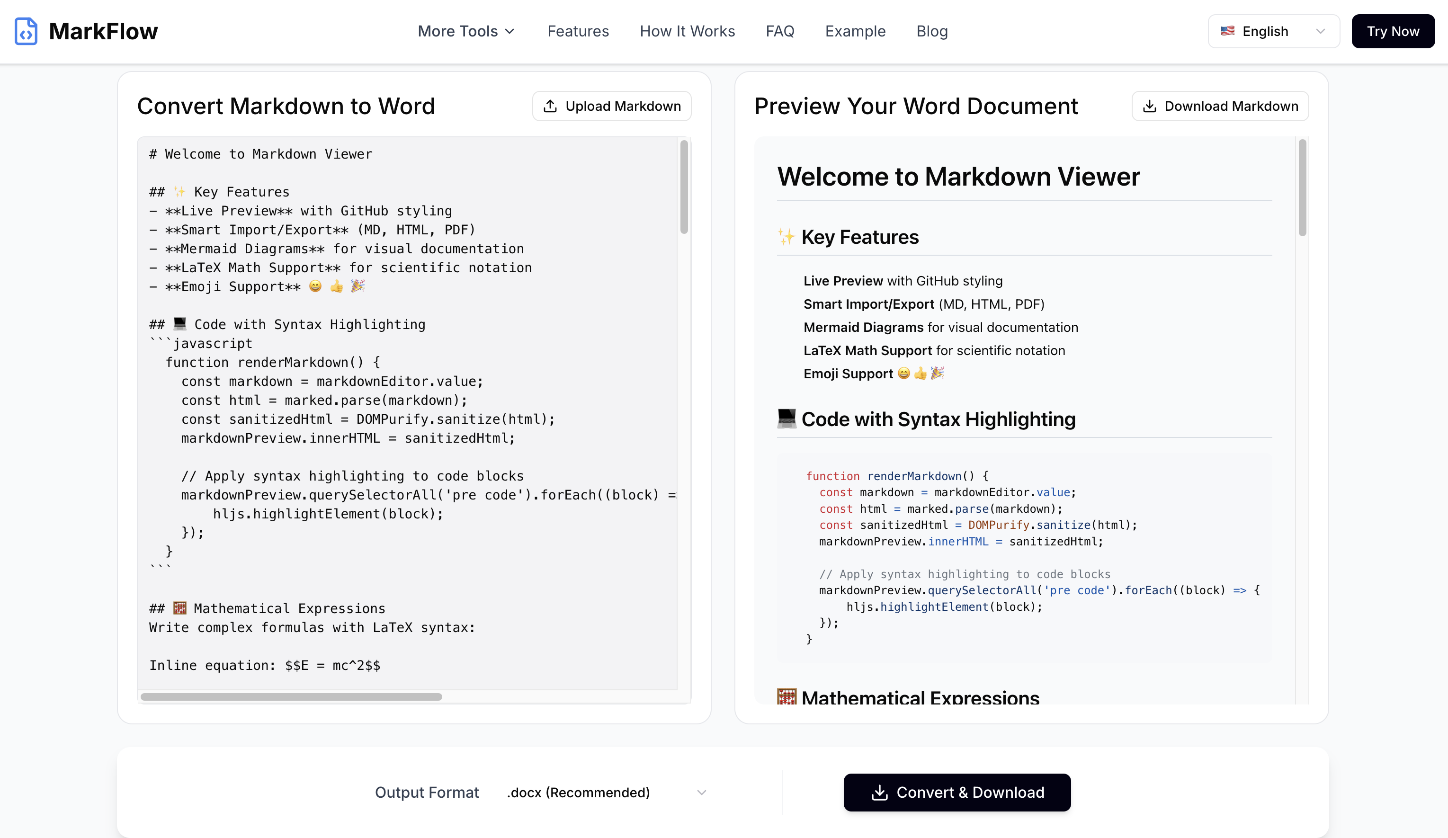Open the Output Format .docx dropdown

tap(606, 793)
